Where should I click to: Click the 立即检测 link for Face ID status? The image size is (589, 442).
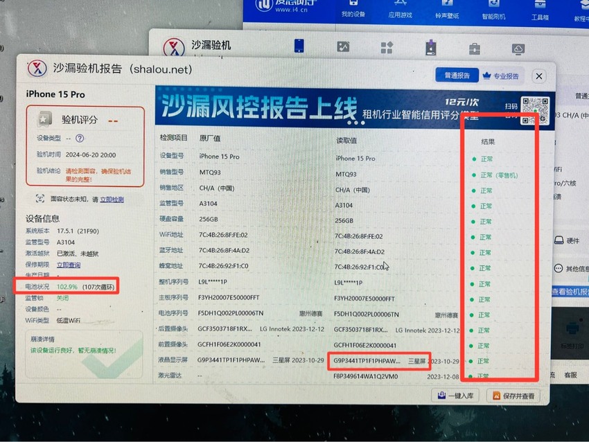[112, 200]
